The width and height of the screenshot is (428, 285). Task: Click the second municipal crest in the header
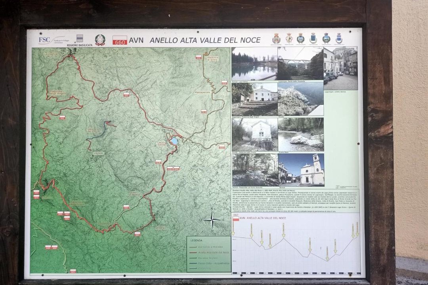pos(289,38)
